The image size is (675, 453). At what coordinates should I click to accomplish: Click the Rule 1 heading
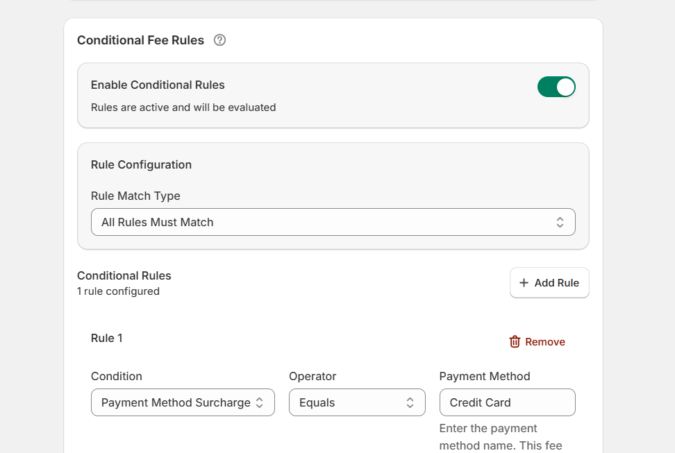(106, 338)
